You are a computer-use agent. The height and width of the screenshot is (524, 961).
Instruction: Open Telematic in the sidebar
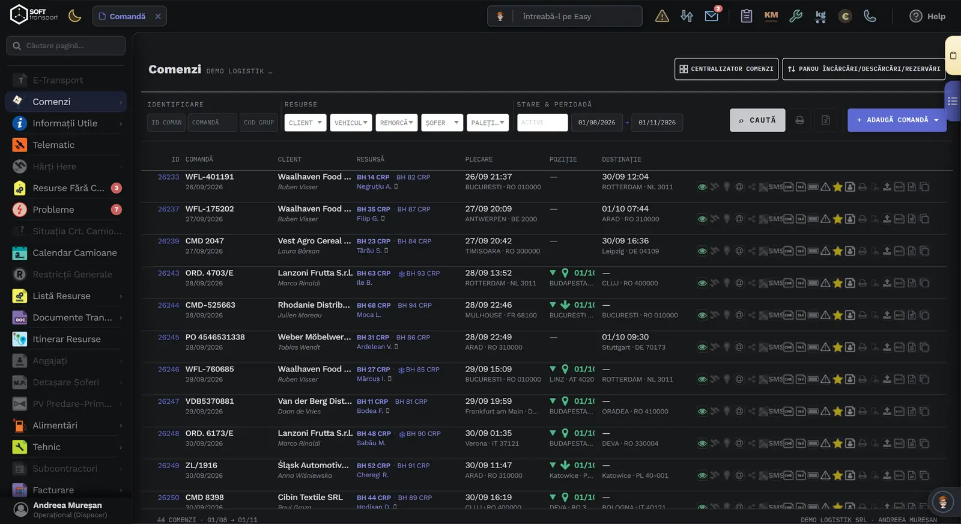click(66, 145)
